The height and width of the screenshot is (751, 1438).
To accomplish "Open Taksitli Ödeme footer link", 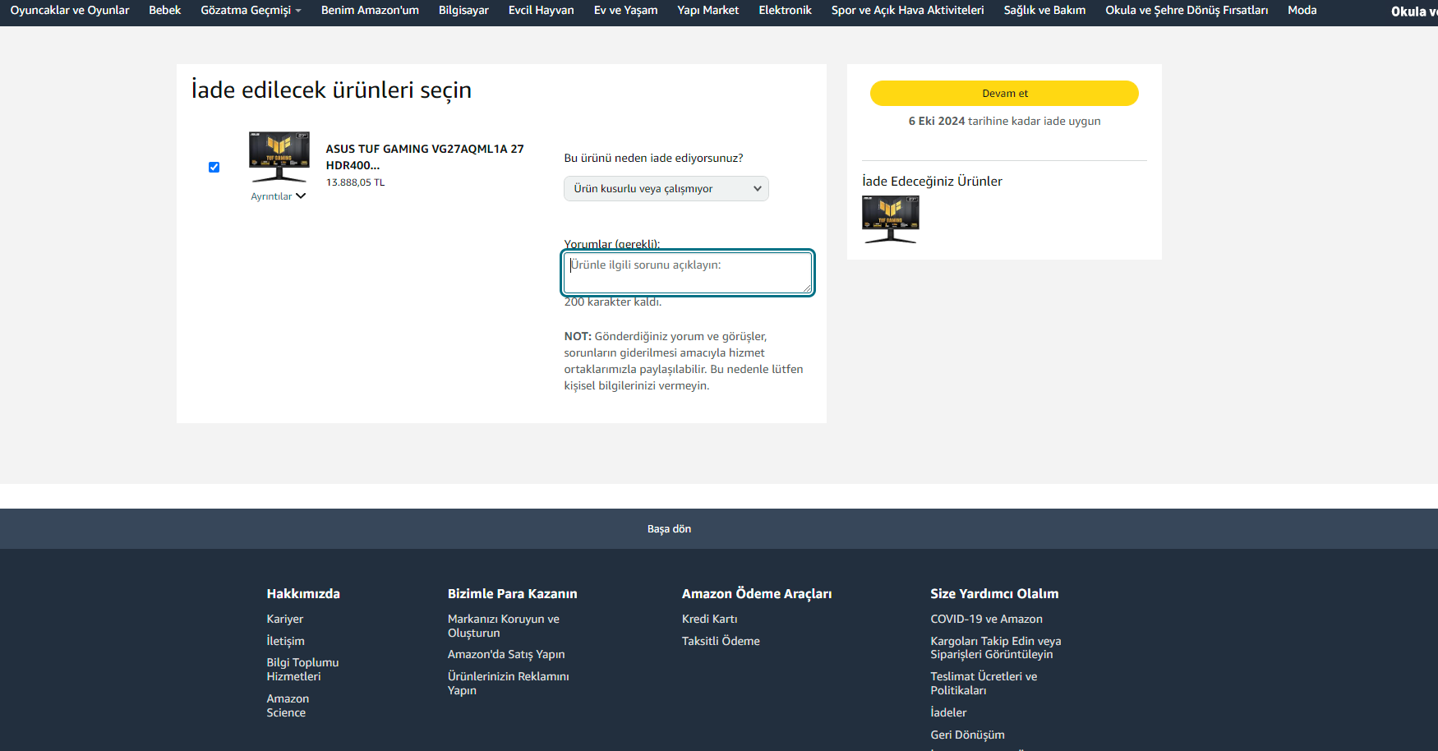I will click(x=721, y=641).
